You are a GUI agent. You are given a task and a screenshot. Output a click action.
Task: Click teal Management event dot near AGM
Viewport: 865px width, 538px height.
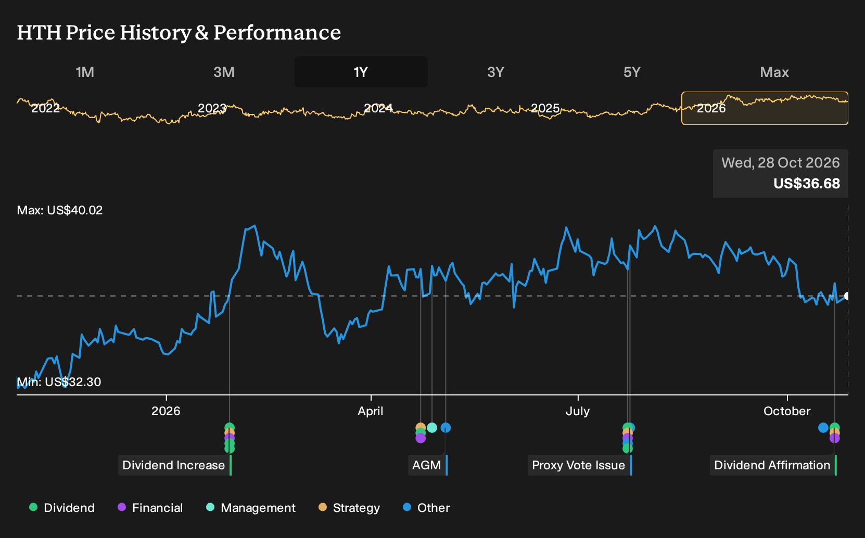pyautogui.click(x=432, y=428)
